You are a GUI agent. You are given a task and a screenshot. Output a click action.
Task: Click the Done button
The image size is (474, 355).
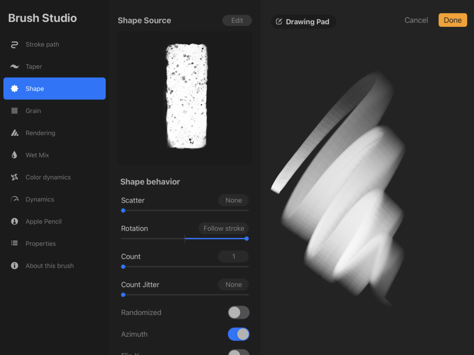click(x=452, y=20)
